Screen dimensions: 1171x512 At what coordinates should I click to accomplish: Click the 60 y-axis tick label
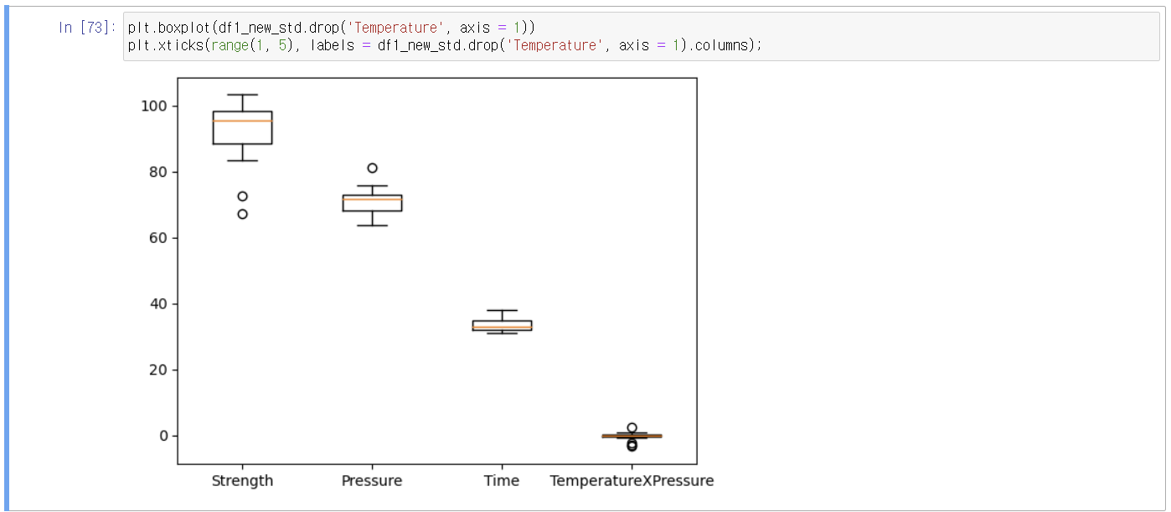pyautogui.click(x=160, y=238)
